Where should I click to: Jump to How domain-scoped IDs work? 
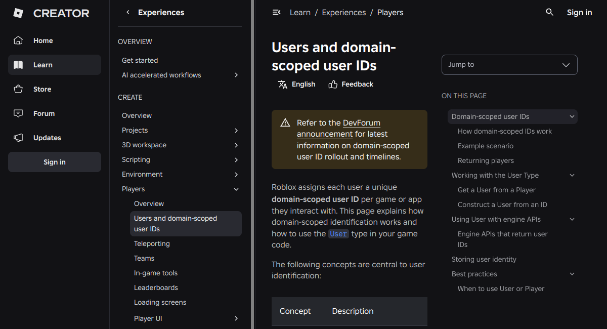505,131
